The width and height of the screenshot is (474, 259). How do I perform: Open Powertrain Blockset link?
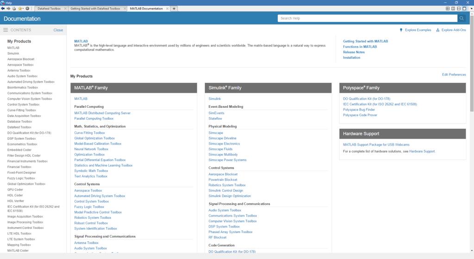click(223, 179)
